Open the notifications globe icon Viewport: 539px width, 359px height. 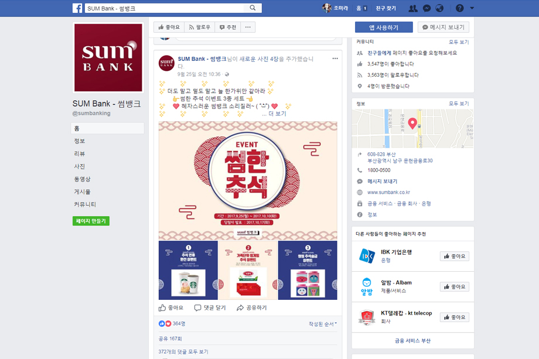coord(439,8)
